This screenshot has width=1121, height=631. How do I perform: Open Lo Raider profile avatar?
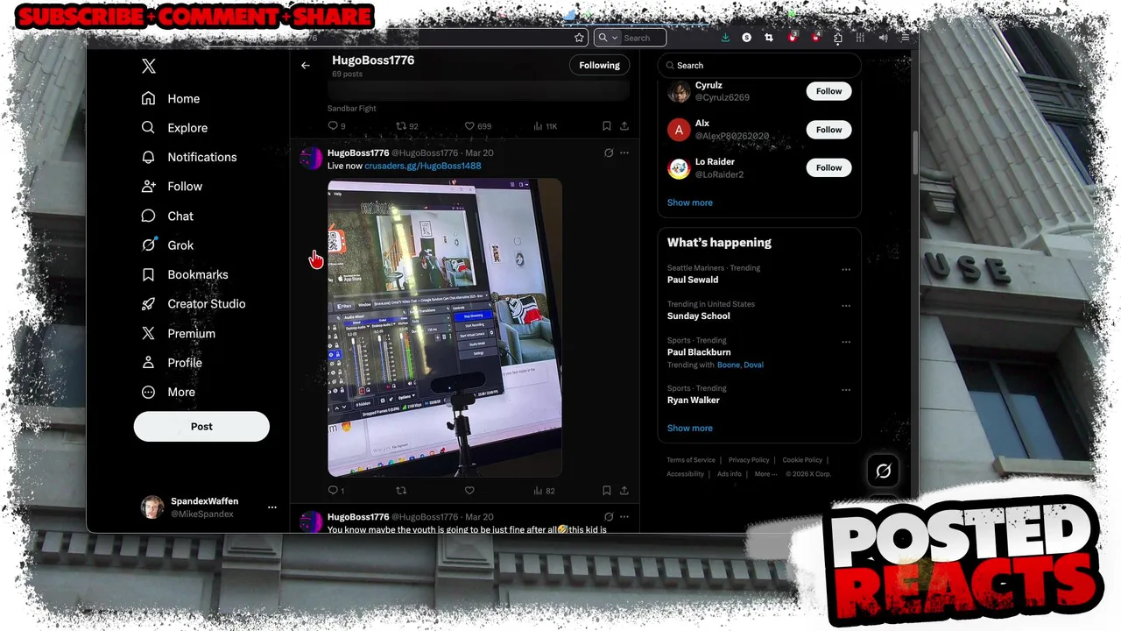679,168
